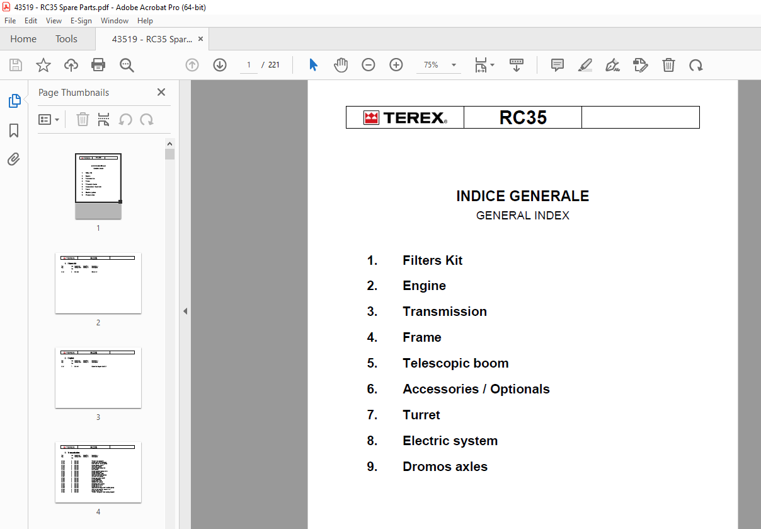This screenshot has height=529, width=761.
Task: Open the Find text magnifier tool
Action: (127, 65)
